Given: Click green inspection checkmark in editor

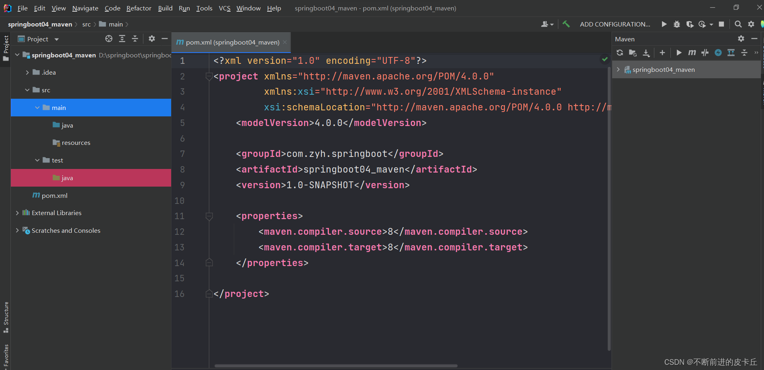Looking at the screenshot, I should coord(605,59).
